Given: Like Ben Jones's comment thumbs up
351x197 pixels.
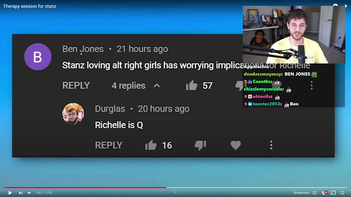Looking at the screenshot, I should [x=191, y=86].
